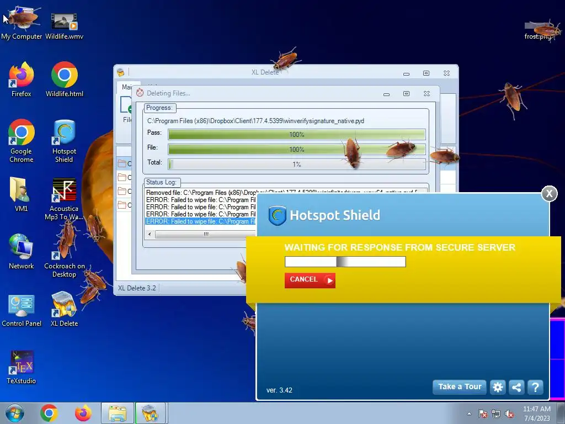Click the Hotspot Shield shield logo
Image resolution: width=565 pixels, height=424 pixels.
tap(277, 216)
